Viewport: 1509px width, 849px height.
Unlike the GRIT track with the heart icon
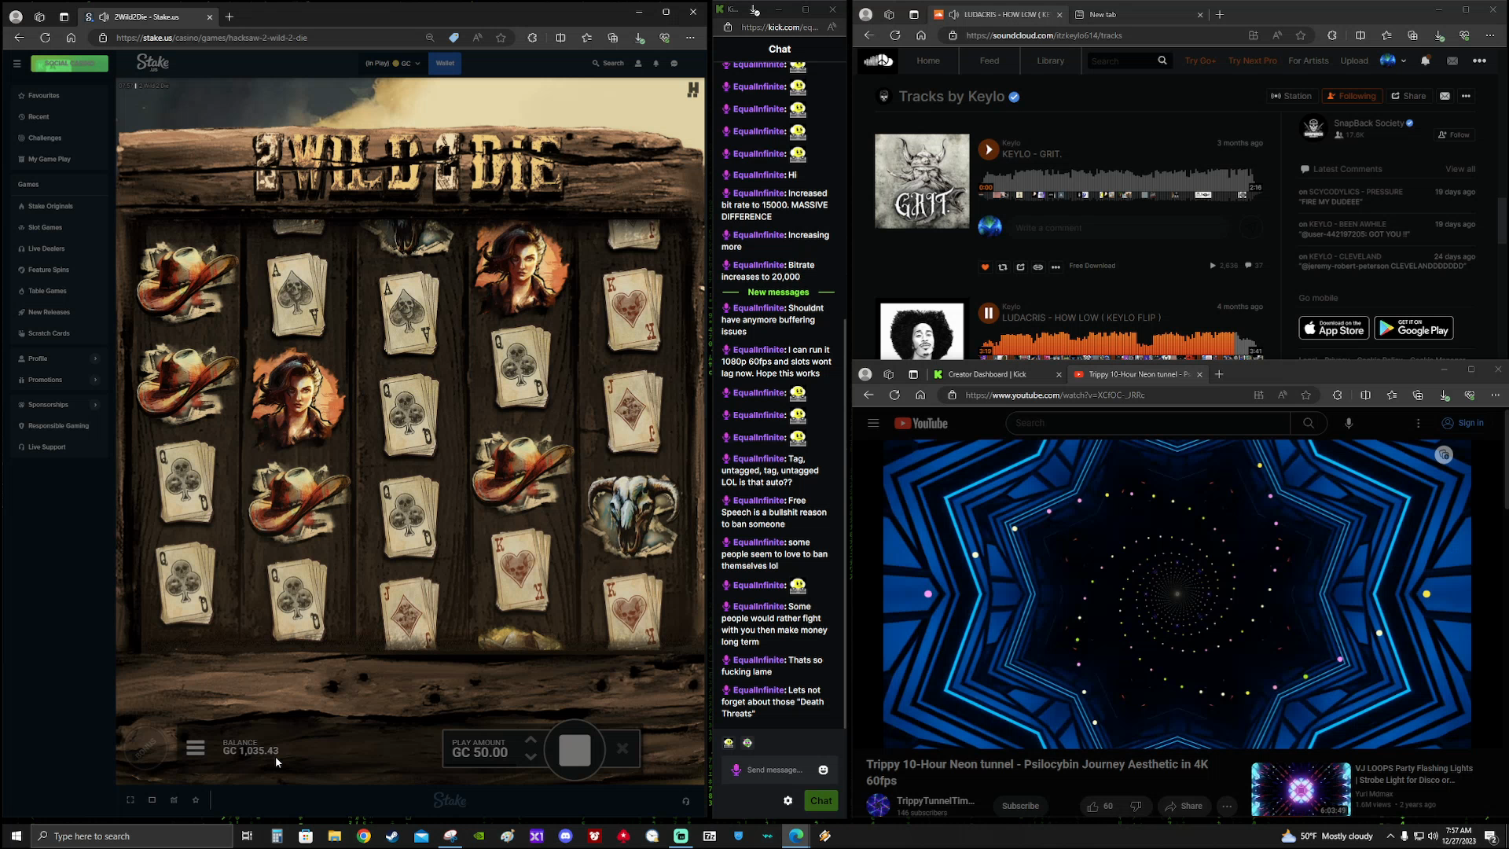985,267
